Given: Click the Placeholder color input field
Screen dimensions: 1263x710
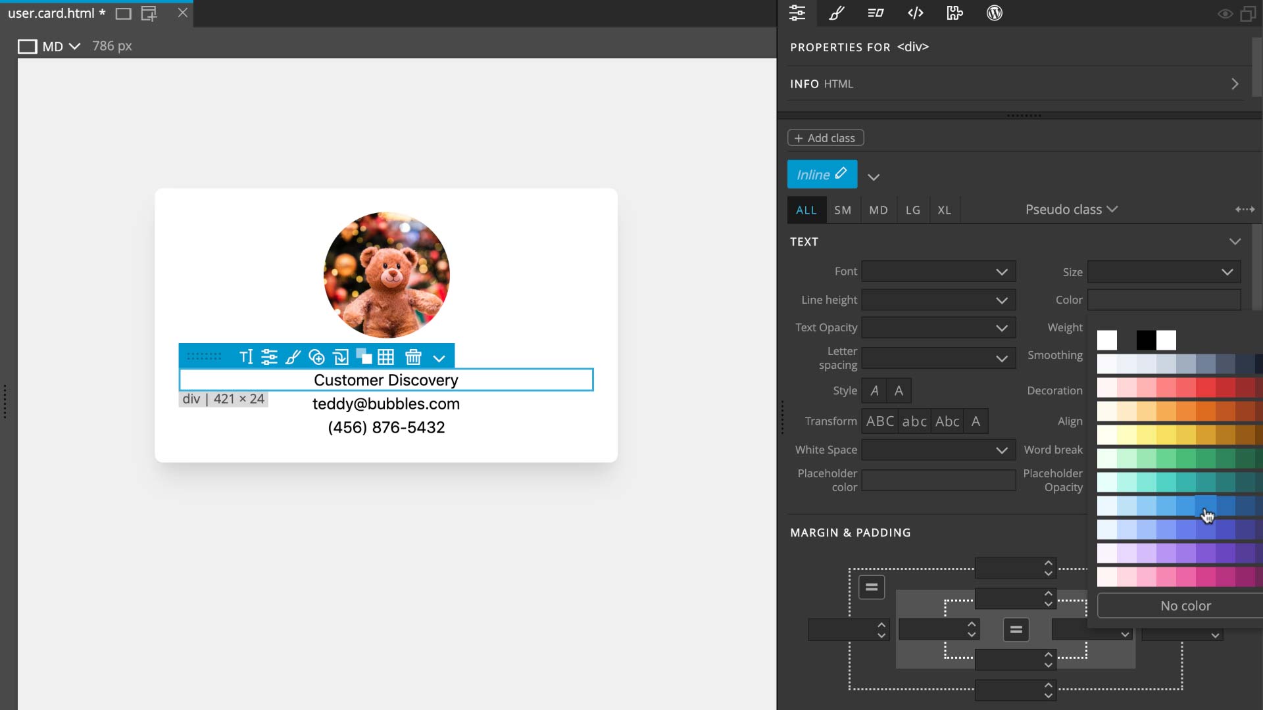Looking at the screenshot, I should point(938,481).
